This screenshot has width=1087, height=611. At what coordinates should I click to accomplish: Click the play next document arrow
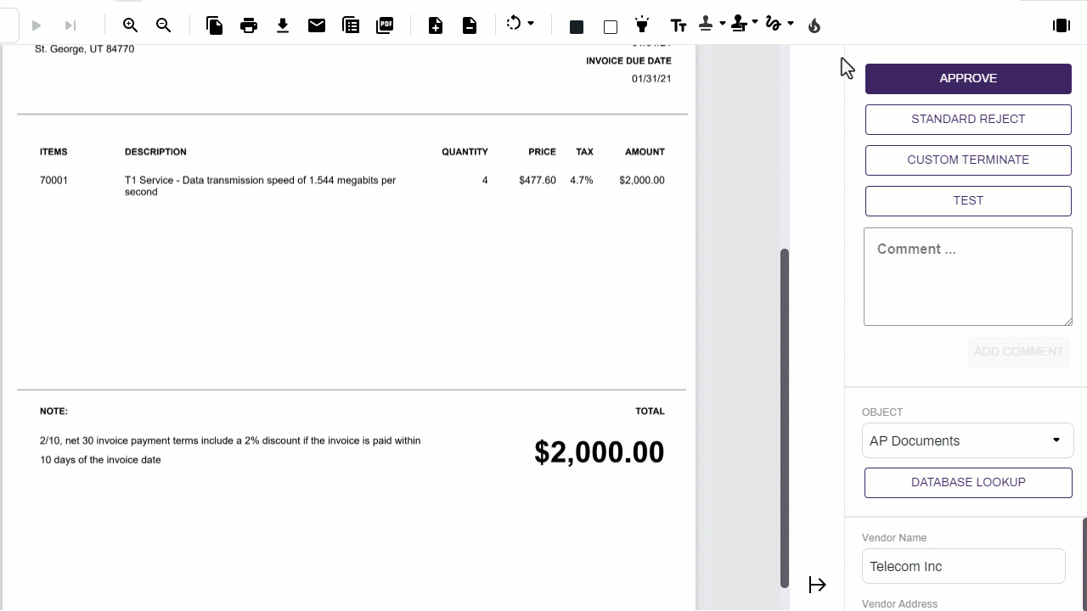coord(37,26)
